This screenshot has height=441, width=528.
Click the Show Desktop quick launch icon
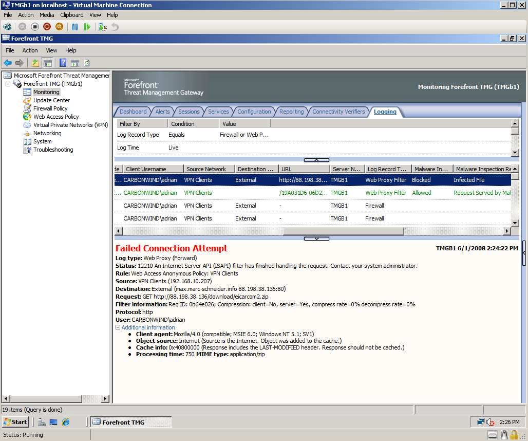pyautogui.click(x=53, y=422)
